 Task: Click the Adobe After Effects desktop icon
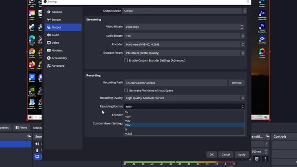262,15
